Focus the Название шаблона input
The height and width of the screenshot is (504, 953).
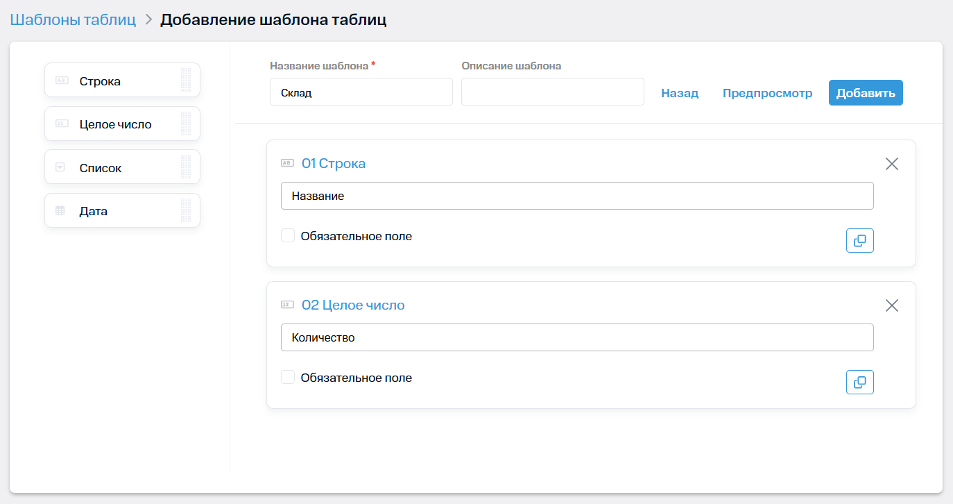click(x=361, y=92)
